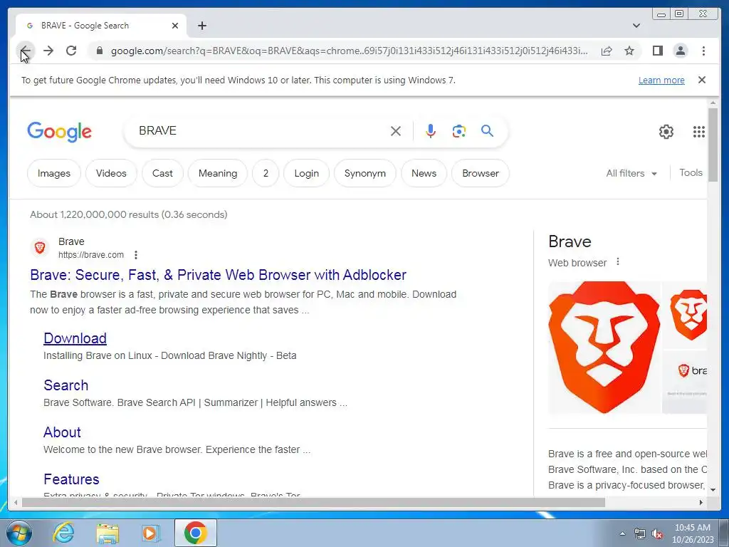Select the Images filter chip

tap(54, 173)
